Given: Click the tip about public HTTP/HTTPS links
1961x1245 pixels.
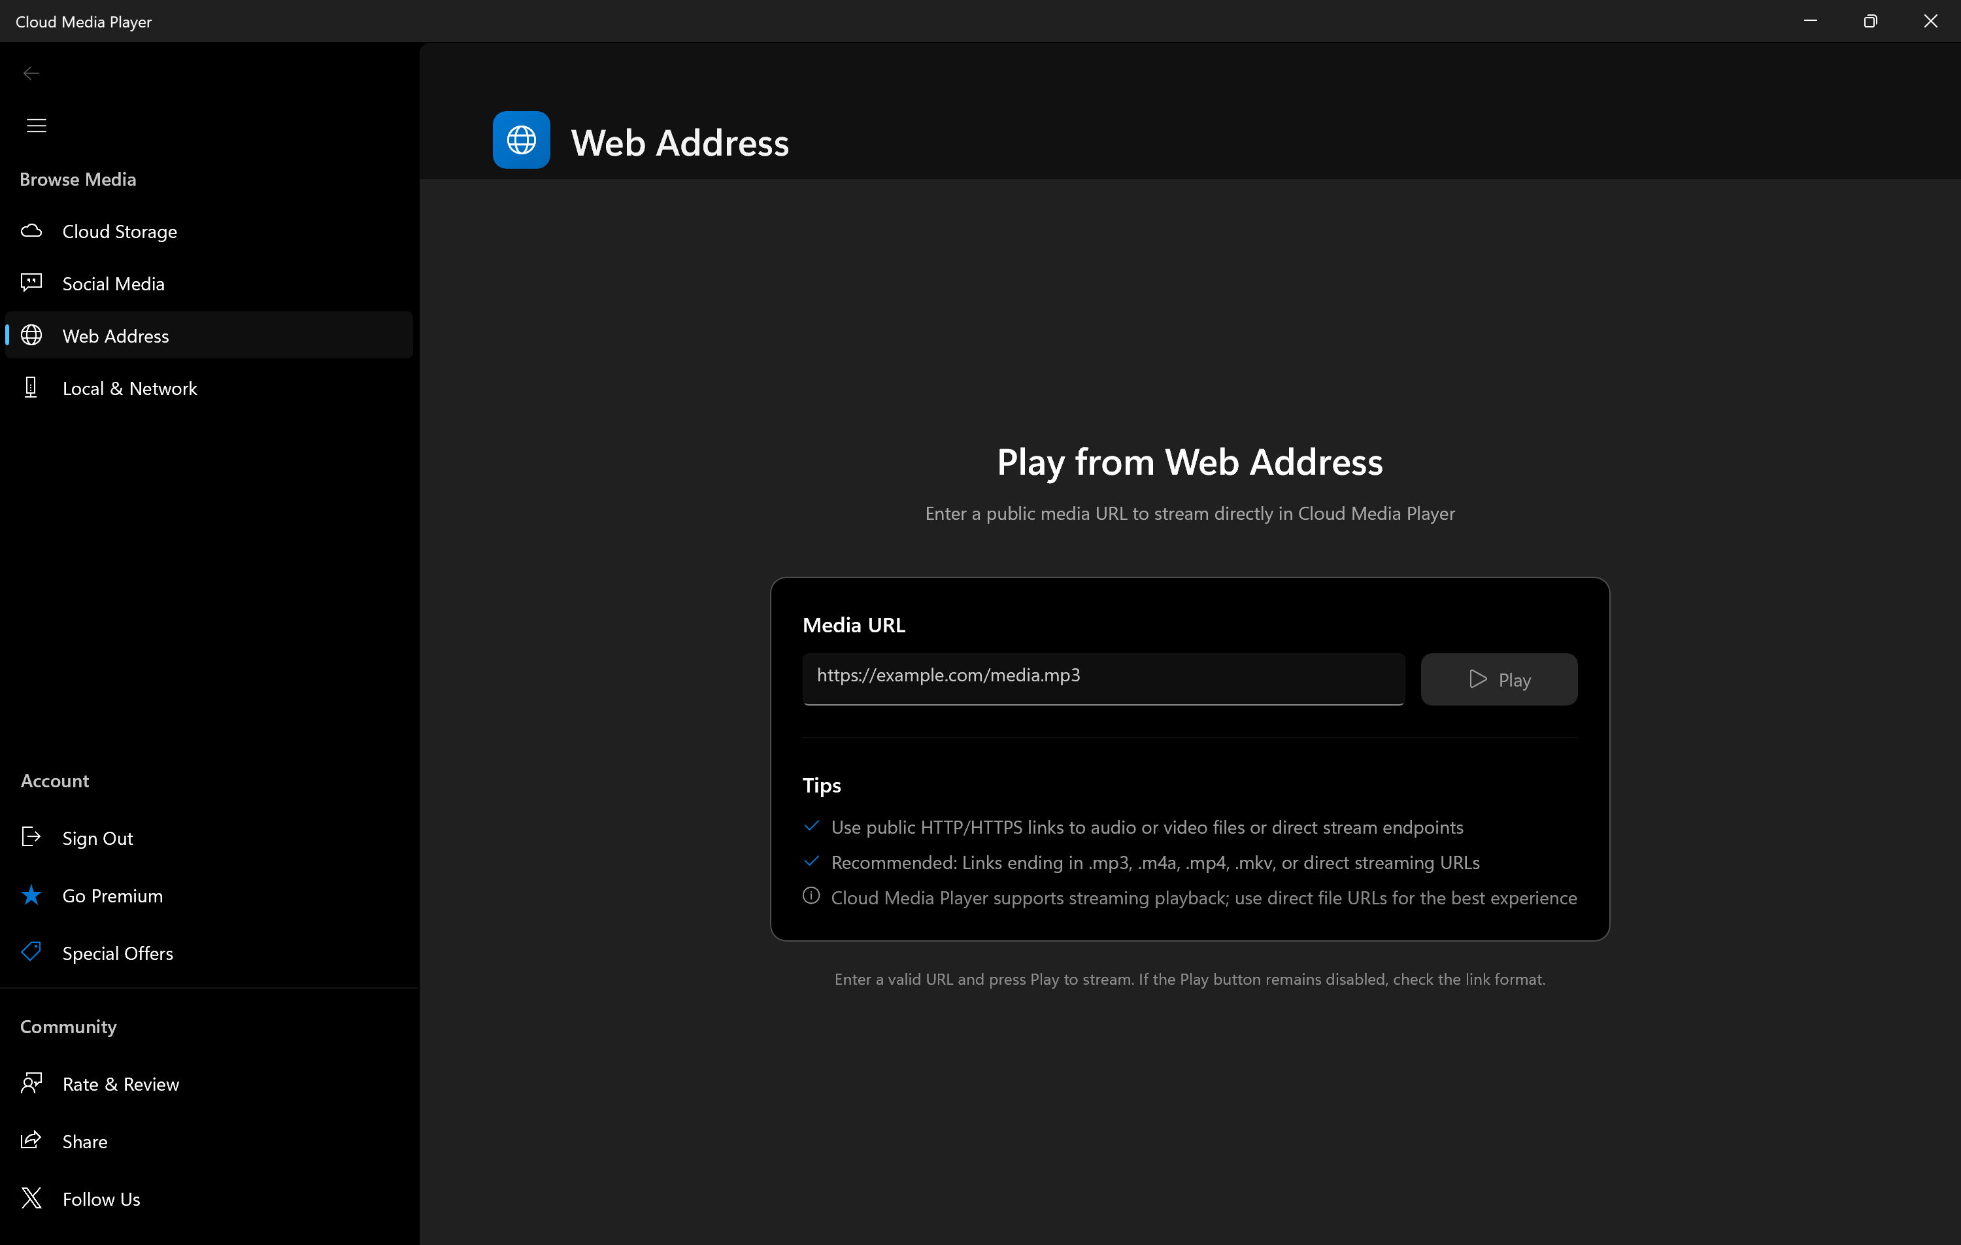Looking at the screenshot, I should coord(1147,827).
